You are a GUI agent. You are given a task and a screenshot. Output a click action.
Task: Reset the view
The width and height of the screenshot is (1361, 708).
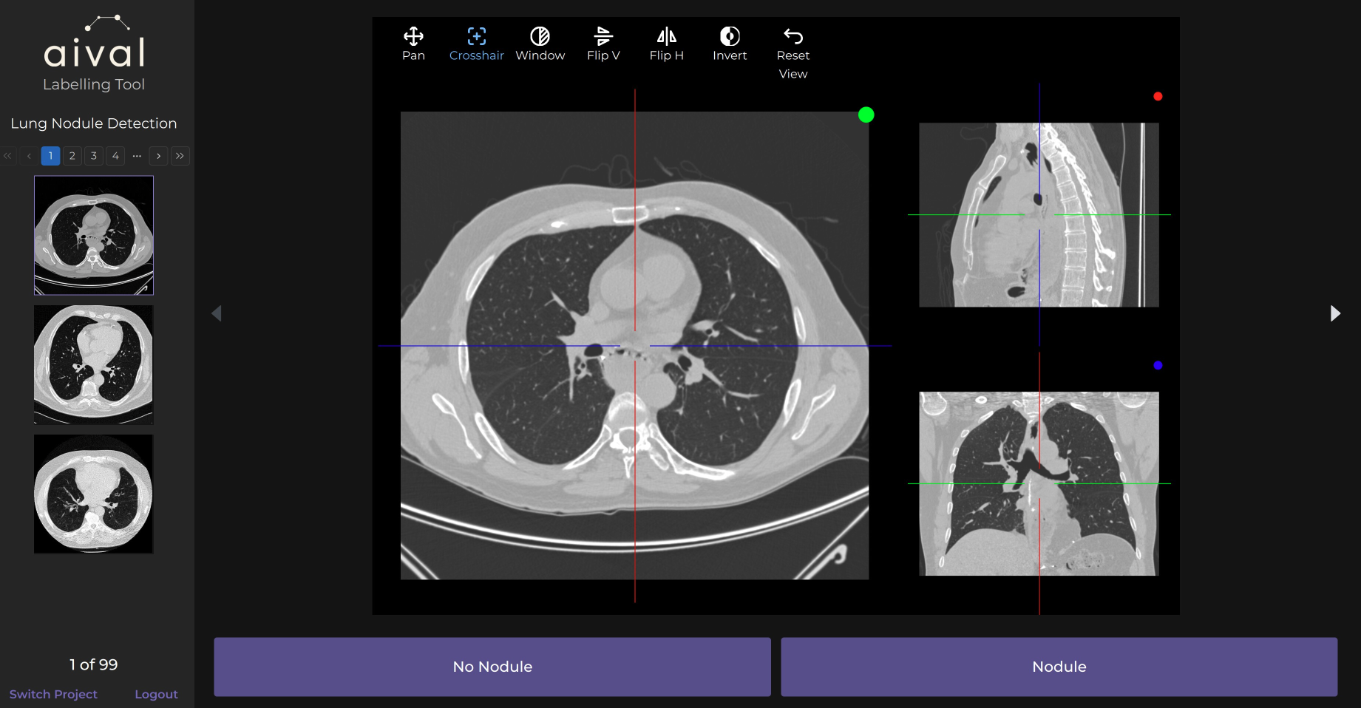pyautogui.click(x=793, y=53)
